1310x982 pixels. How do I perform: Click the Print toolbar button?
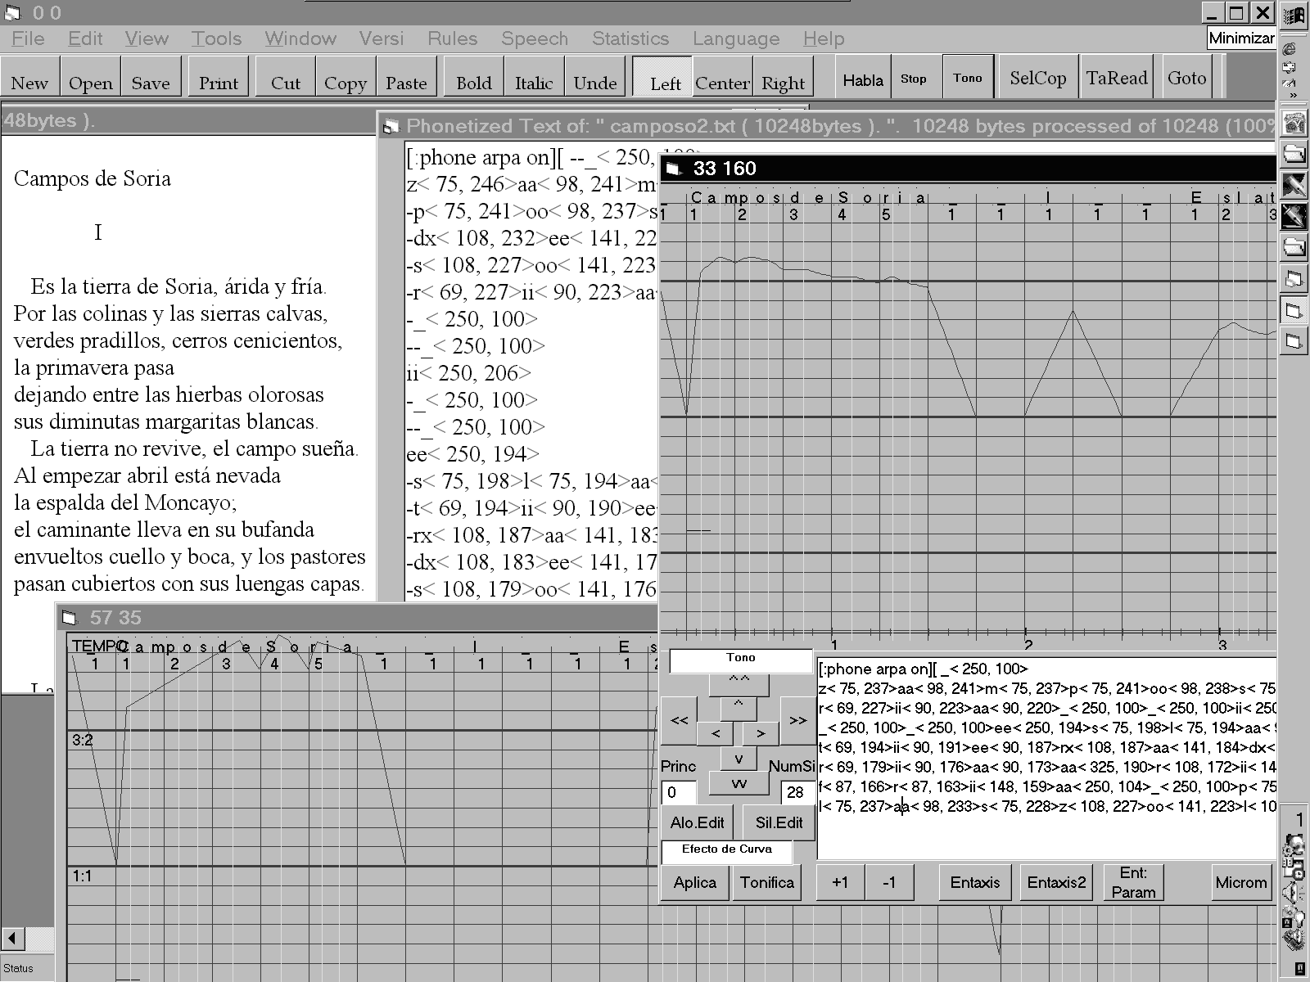click(218, 78)
